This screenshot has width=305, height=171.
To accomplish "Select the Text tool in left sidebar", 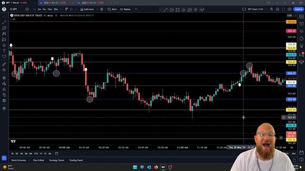I will pyautogui.click(x=4, y=51).
